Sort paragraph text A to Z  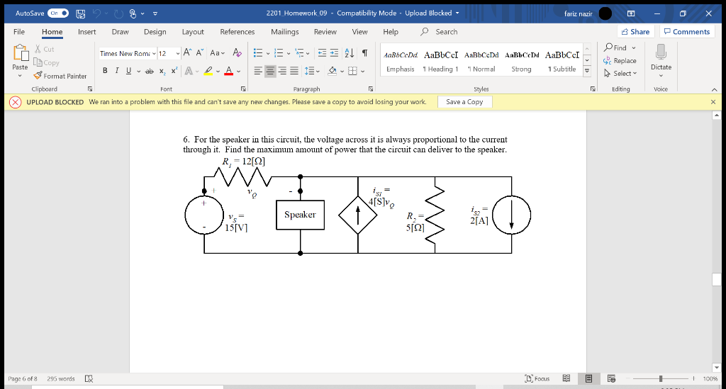[x=350, y=53]
